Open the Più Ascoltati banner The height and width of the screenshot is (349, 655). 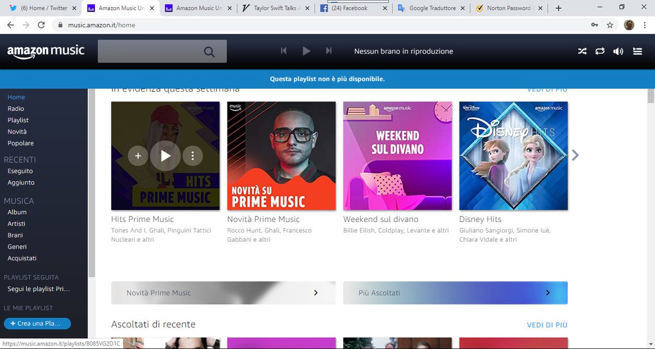coord(455,293)
